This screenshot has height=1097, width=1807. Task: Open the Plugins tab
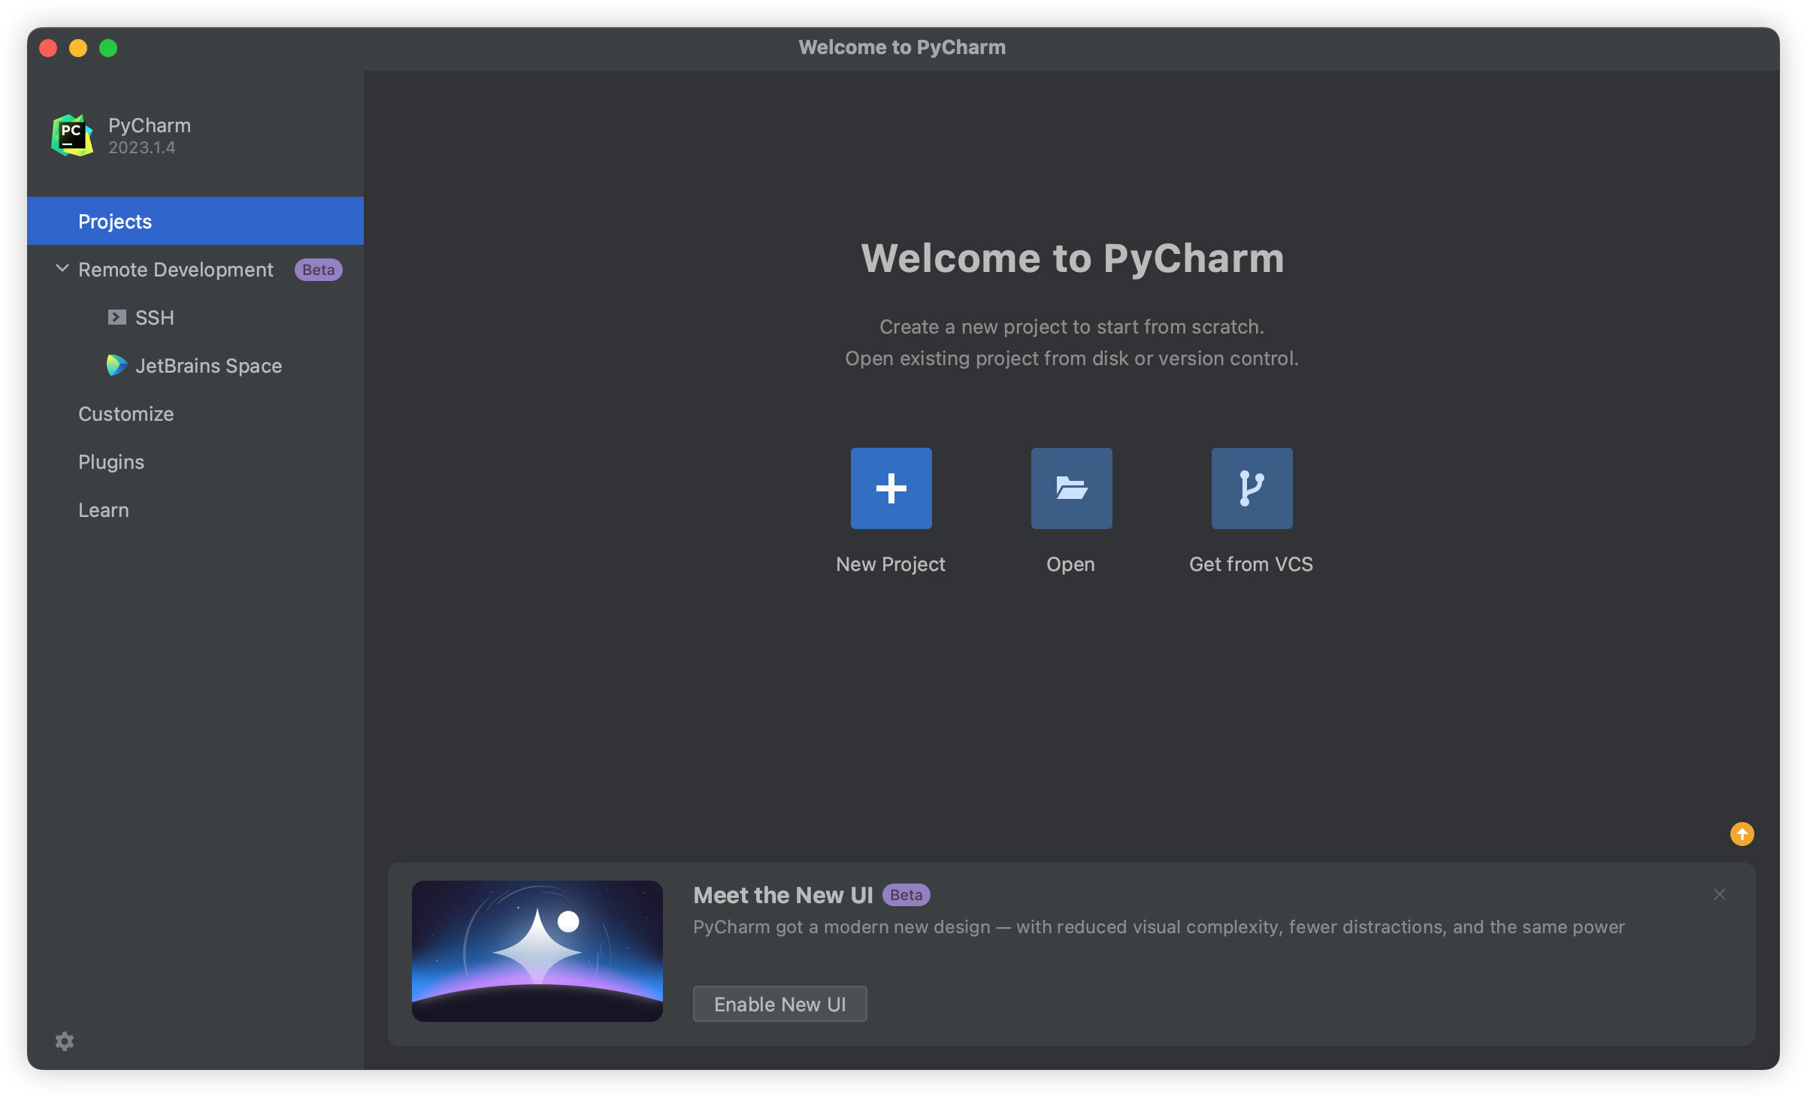pyautogui.click(x=195, y=461)
